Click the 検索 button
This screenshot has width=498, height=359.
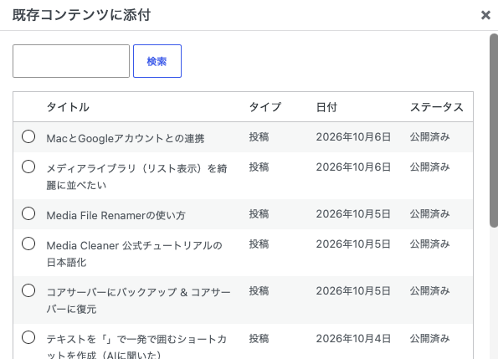tap(157, 61)
